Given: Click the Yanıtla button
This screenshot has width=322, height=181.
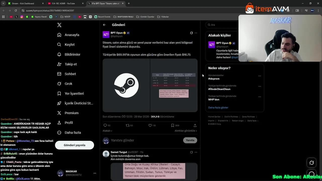Looking at the screenshot, I should [190, 140].
